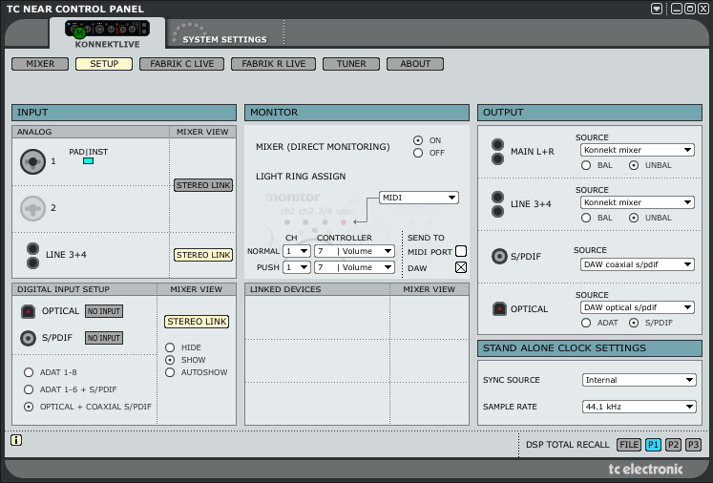Open the FABRIK C LIVE tab
Image resolution: width=713 pixels, height=483 pixels.
[182, 64]
